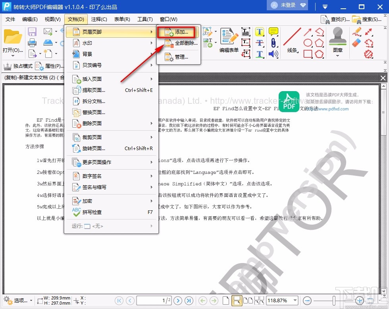Expand the 删除页面 delete pages submenu

point(111,123)
